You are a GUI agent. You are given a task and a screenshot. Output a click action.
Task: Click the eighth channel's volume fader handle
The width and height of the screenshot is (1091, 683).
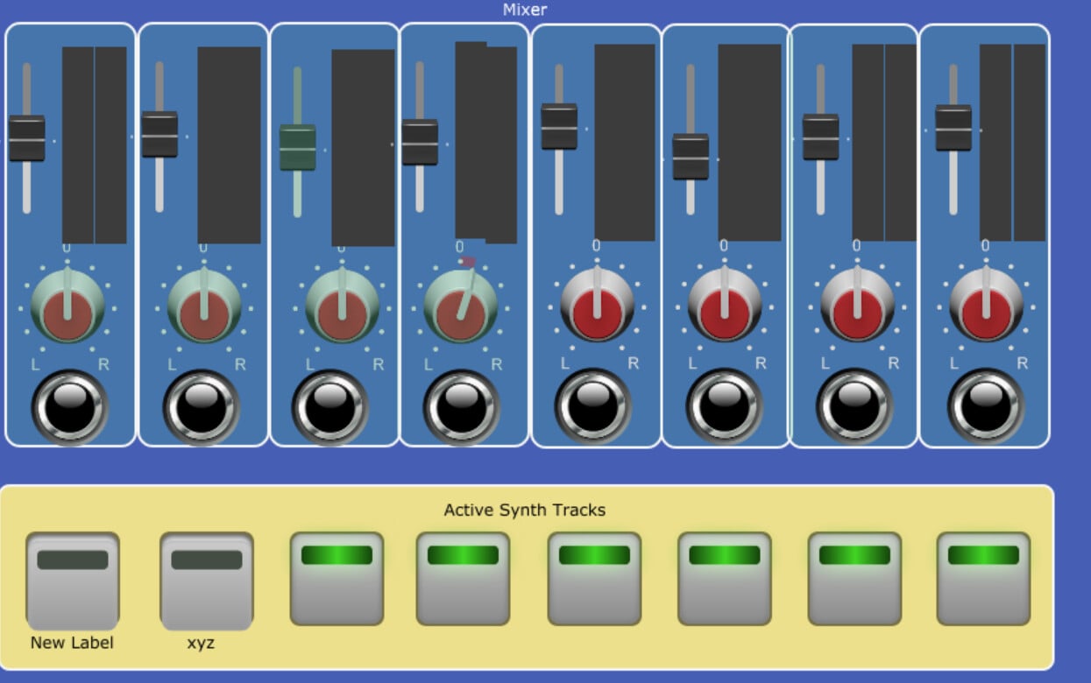point(953,128)
